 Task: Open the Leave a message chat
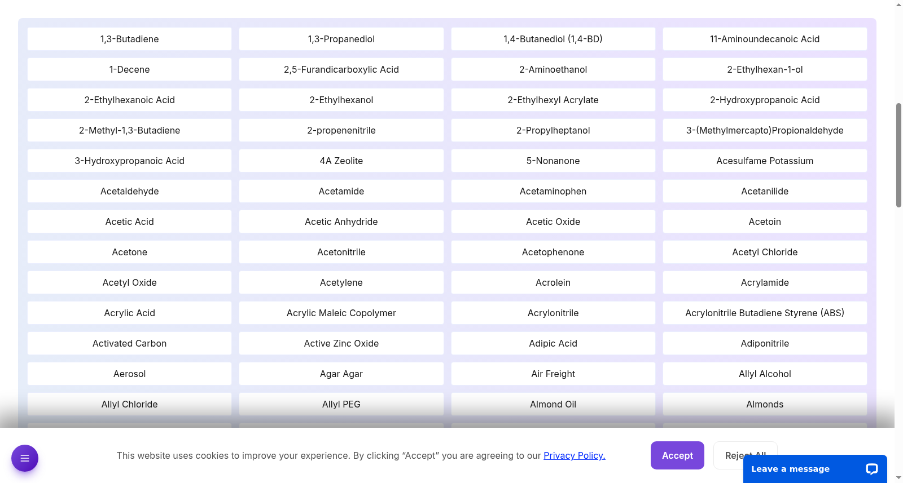point(815,469)
